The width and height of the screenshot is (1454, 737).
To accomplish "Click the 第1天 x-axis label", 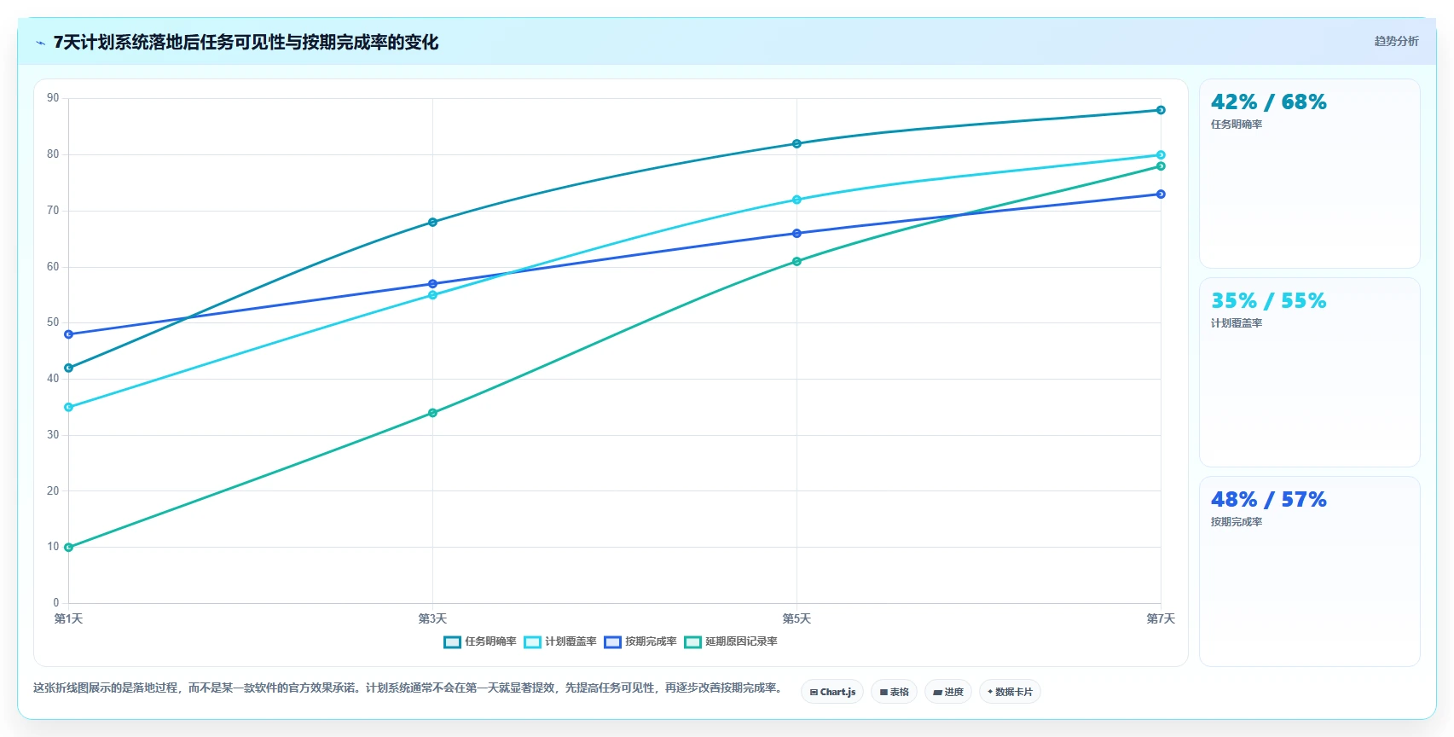I will 69,618.
